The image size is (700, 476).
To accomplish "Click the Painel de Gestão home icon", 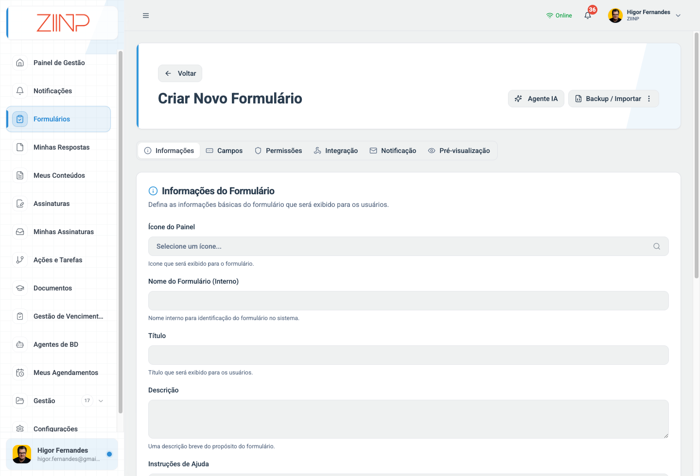I will pos(20,63).
